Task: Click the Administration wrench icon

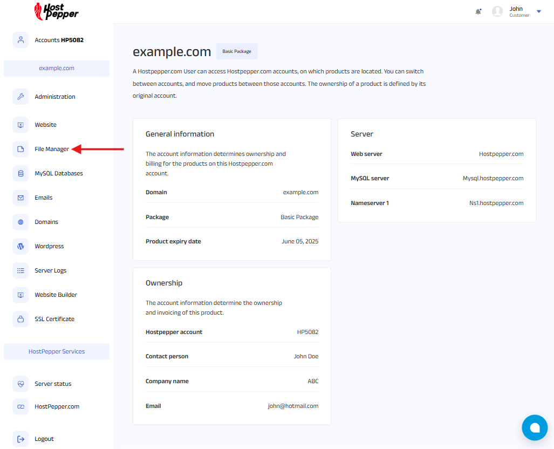Action: [20, 97]
